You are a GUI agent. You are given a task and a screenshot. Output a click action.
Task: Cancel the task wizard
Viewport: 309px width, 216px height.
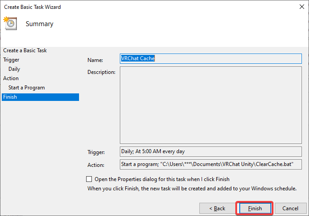290,208
